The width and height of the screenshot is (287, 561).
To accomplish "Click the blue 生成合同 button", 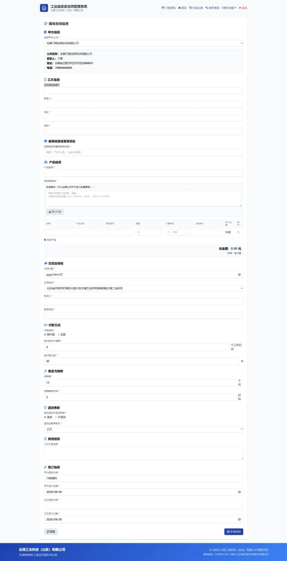I will [234, 531].
